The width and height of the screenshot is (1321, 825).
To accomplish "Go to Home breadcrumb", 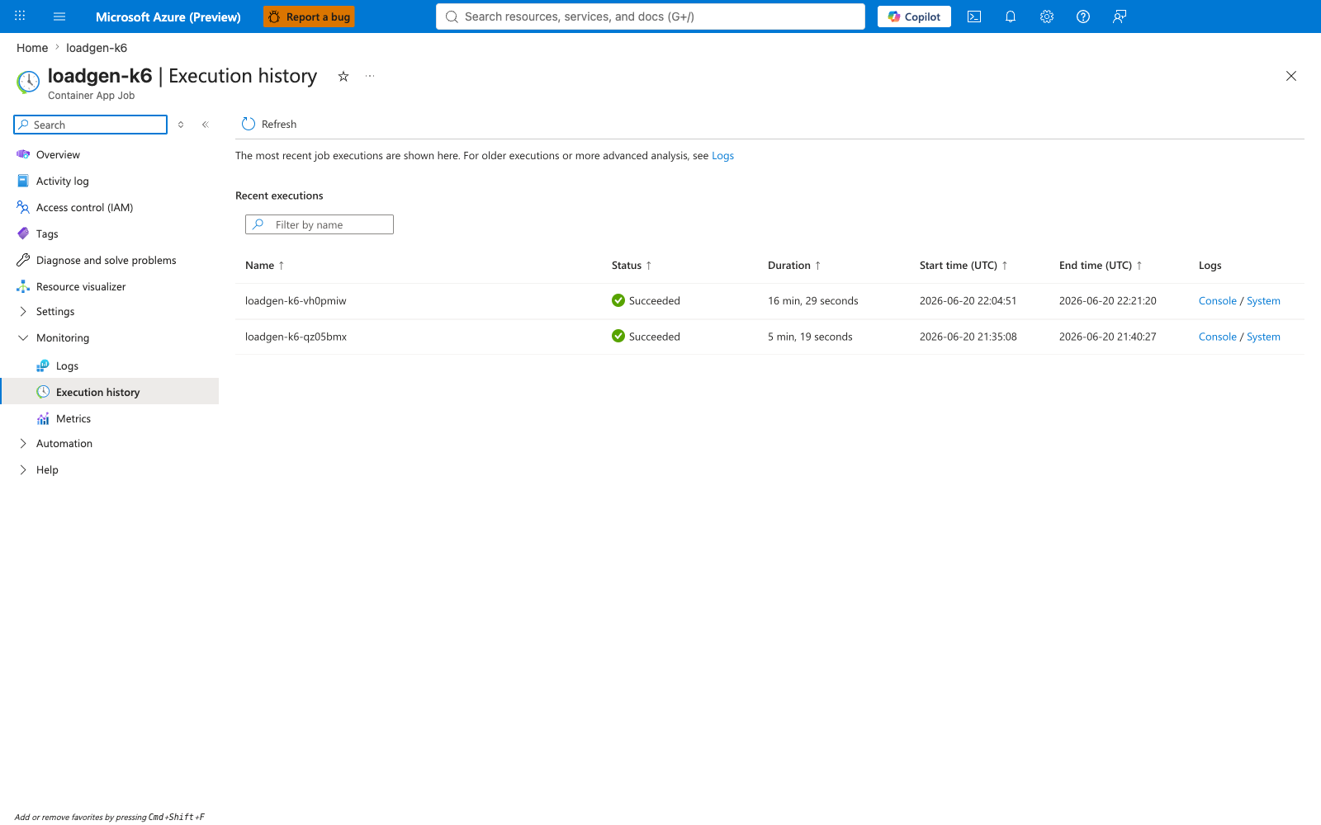I will 32,48.
